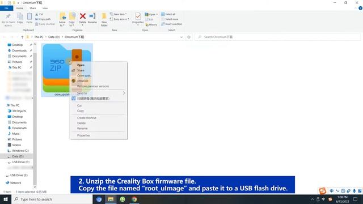This screenshot has width=363, height=204.
Task: Click Invert selection in the ribbon
Action: pyautogui.click(x=171, y=24)
